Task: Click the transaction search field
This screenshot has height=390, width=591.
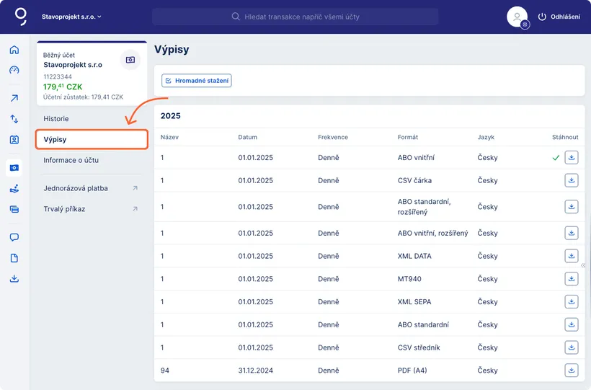Action: pyautogui.click(x=295, y=17)
